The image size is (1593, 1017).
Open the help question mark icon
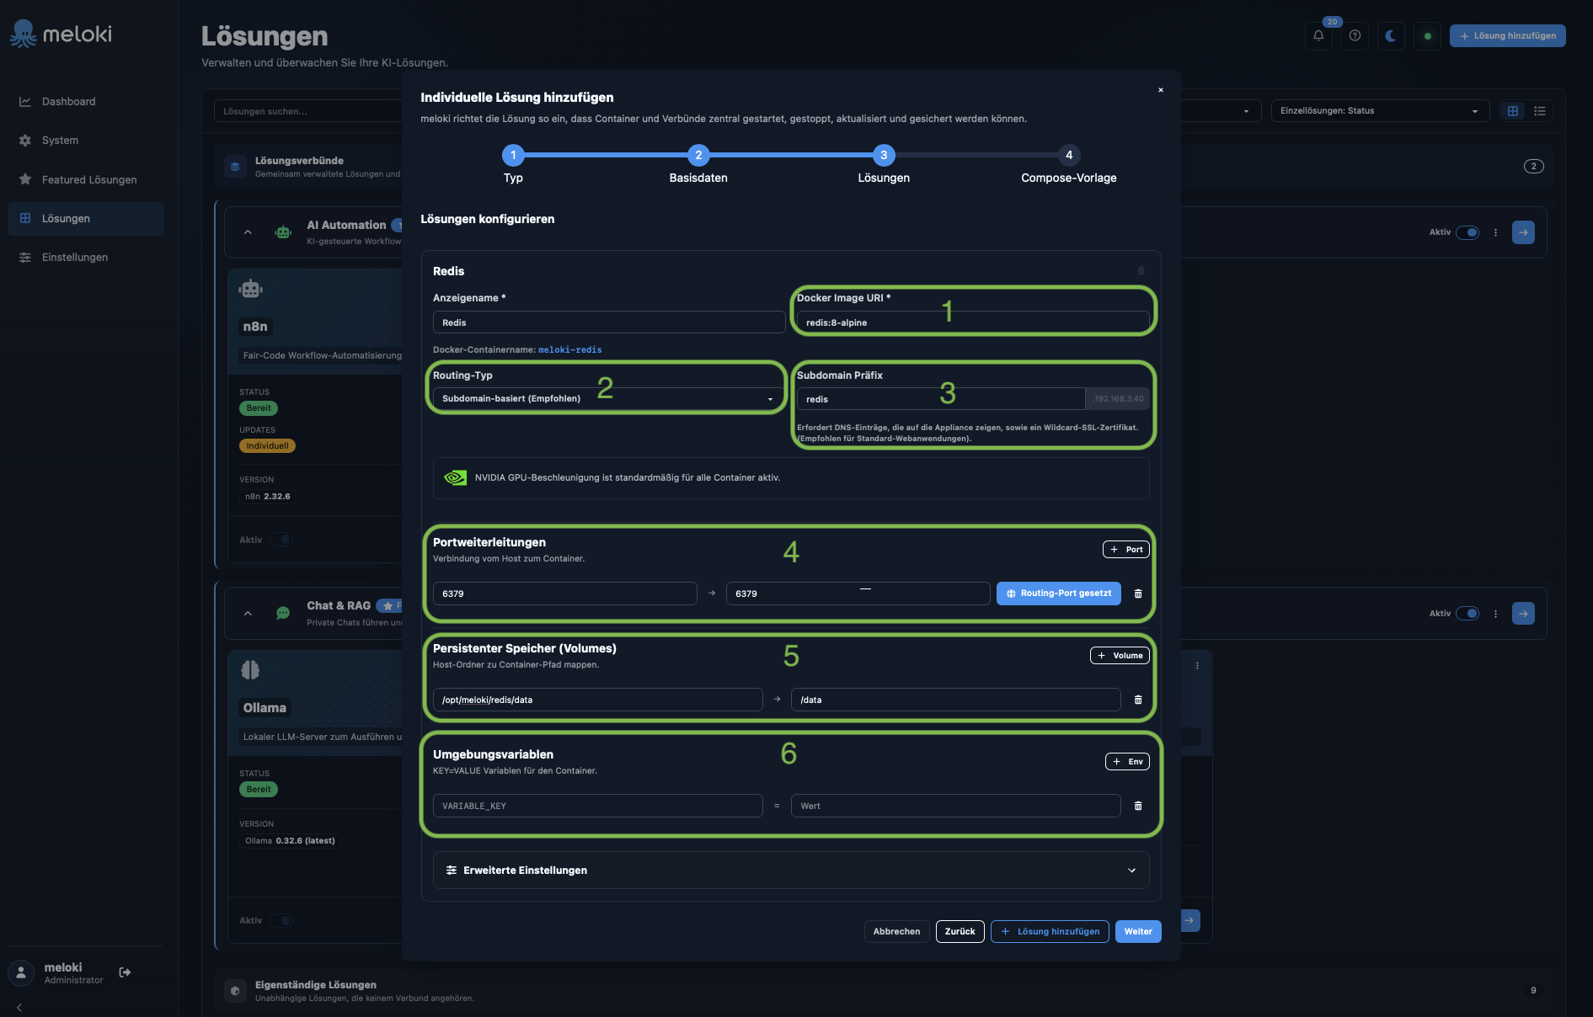tap(1355, 36)
